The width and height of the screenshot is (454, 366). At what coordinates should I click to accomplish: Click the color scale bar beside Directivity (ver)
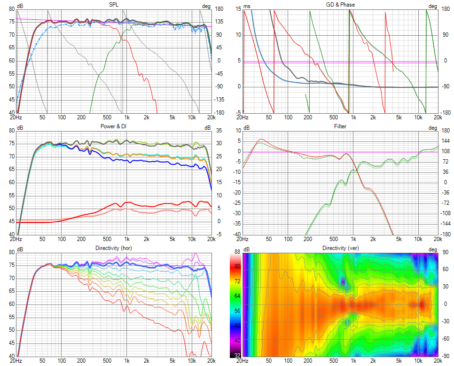[x=235, y=305]
